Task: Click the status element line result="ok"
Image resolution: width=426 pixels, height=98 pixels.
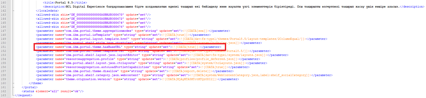Action: tap(52, 91)
